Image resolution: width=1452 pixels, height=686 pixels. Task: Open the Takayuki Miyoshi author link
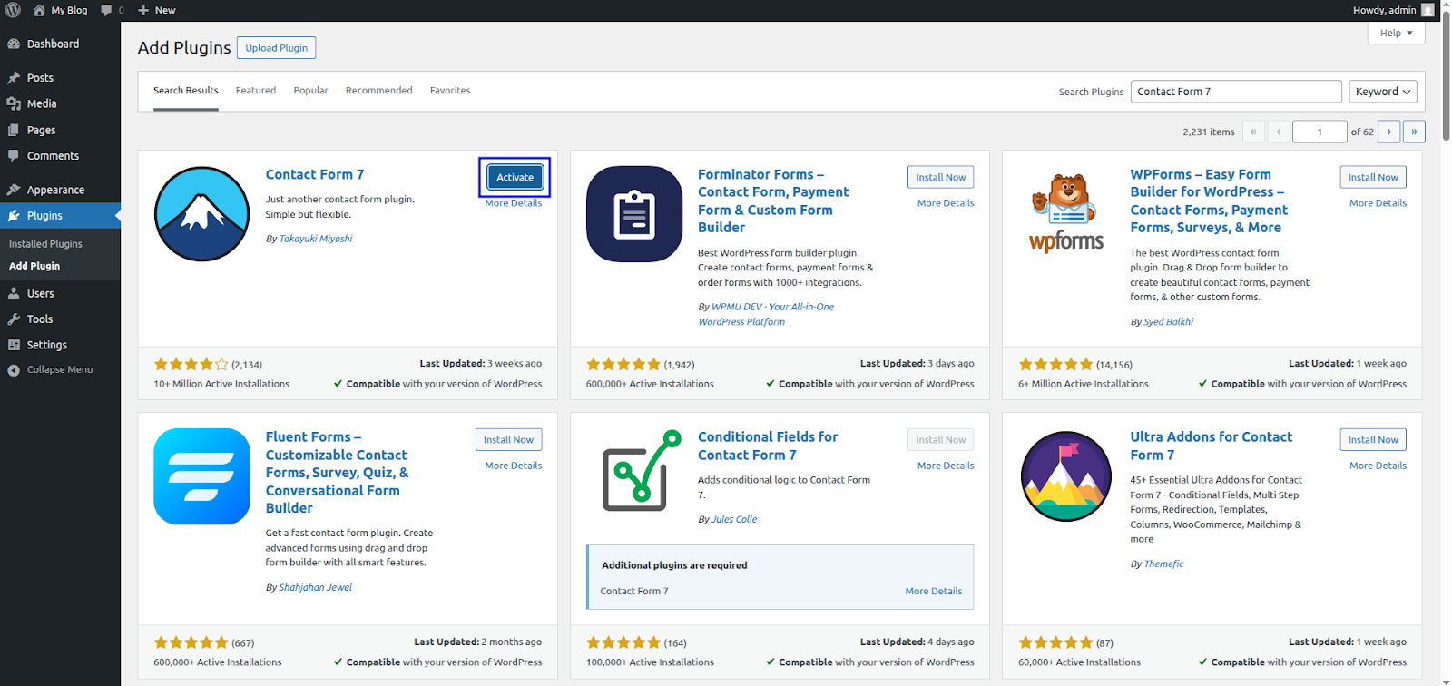click(315, 239)
